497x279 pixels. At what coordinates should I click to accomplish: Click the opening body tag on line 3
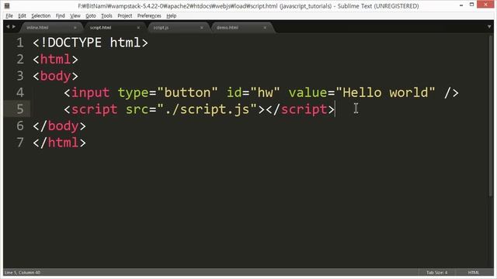(55, 76)
